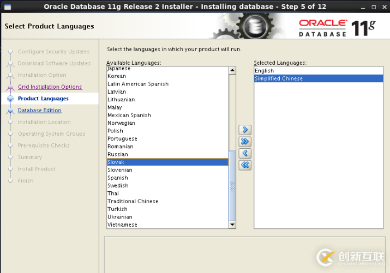The image size is (390, 273).
Task: Click the remove all languages double-arrow button
Action: click(x=245, y=165)
